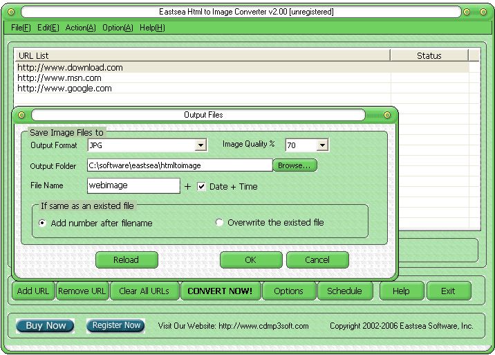Select the http://www.google.com row
The width and height of the screenshot is (495, 355).
[241, 88]
